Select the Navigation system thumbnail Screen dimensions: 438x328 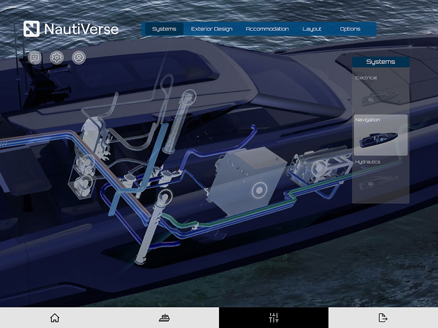pyautogui.click(x=381, y=135)
